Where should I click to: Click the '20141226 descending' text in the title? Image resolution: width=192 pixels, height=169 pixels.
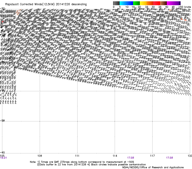[71, 4]
